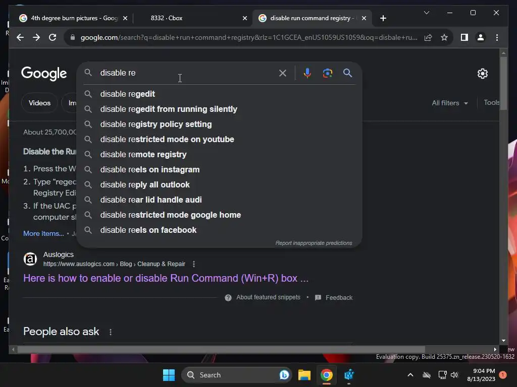Open the Chrome side panel icon
The width and height of the screenshot is (517, 387).
[464, 37]
